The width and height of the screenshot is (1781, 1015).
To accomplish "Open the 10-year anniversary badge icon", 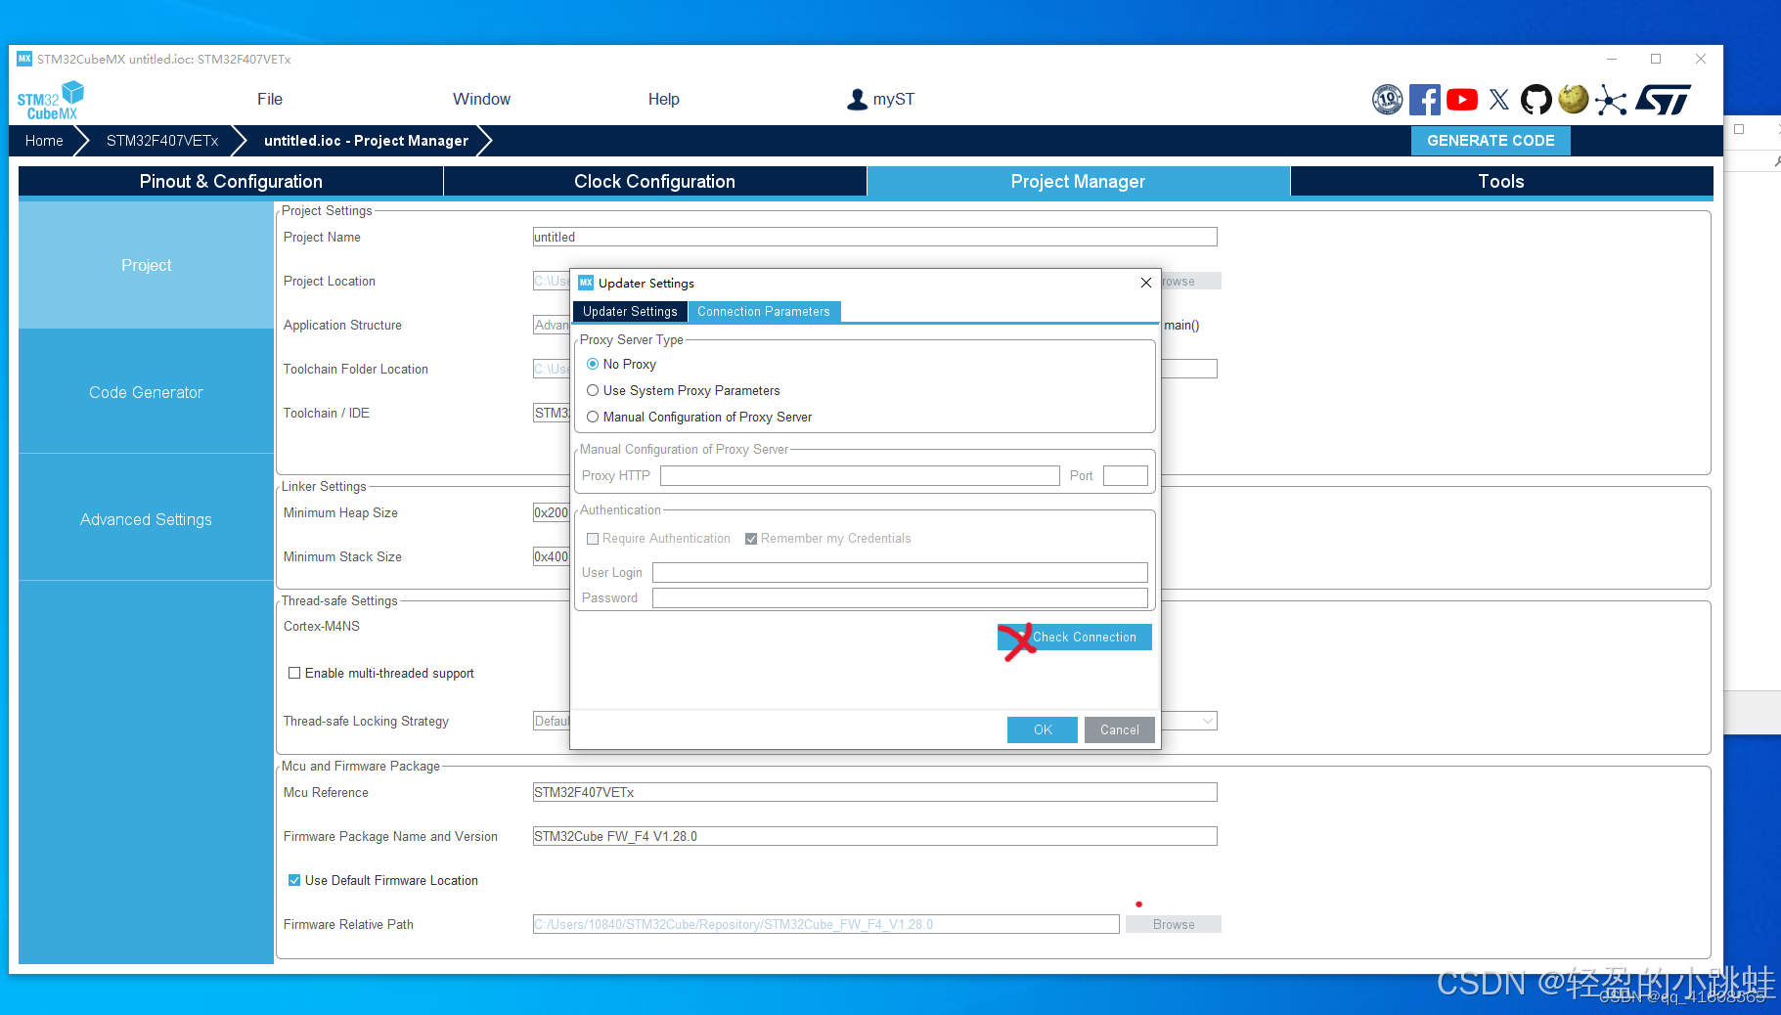I will coord(1387,100).
